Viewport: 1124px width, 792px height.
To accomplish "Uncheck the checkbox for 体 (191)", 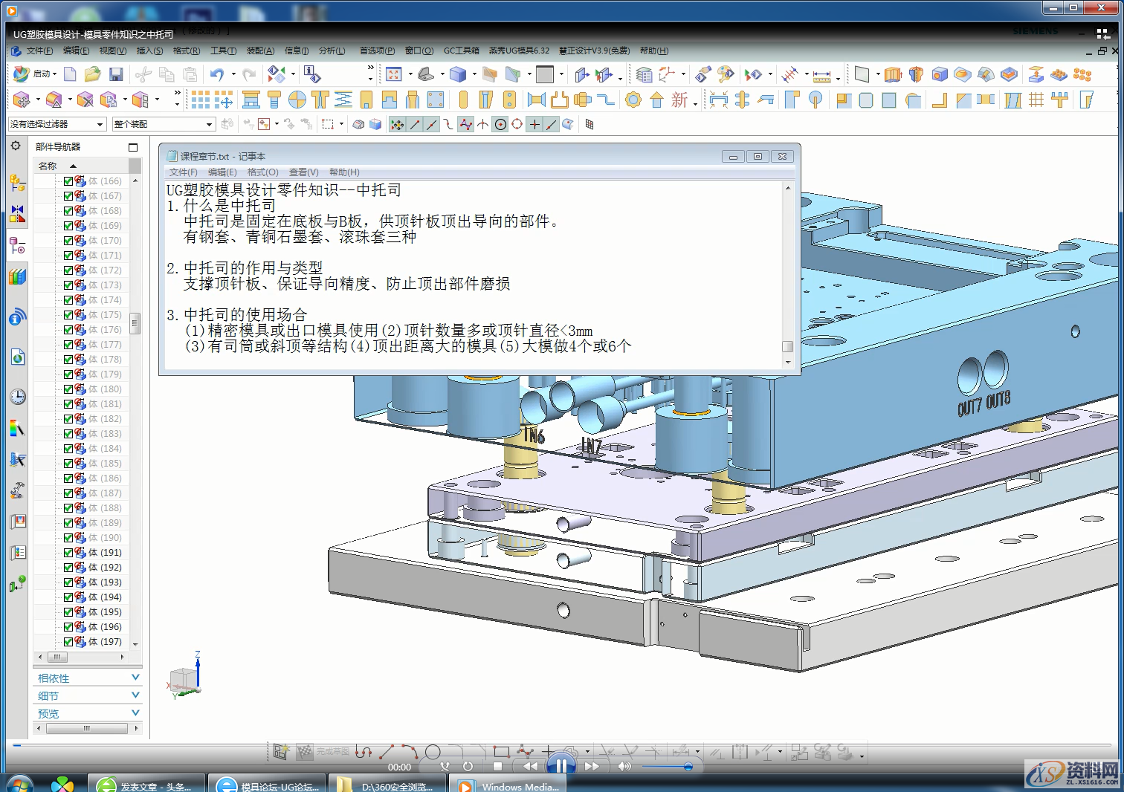I will click(x=68, y=553).
